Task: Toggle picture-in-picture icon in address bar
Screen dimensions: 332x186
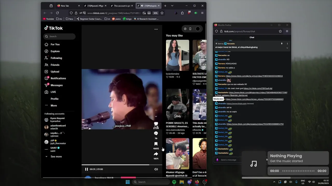Action: pyautogui.click(x=144, y=13)
